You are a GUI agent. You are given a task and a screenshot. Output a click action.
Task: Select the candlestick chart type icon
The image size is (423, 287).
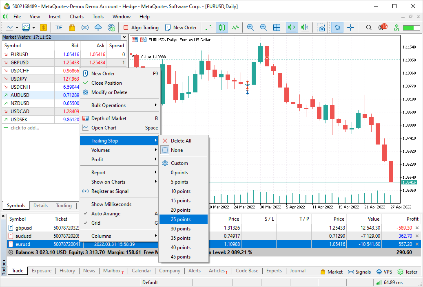(222, 28)
